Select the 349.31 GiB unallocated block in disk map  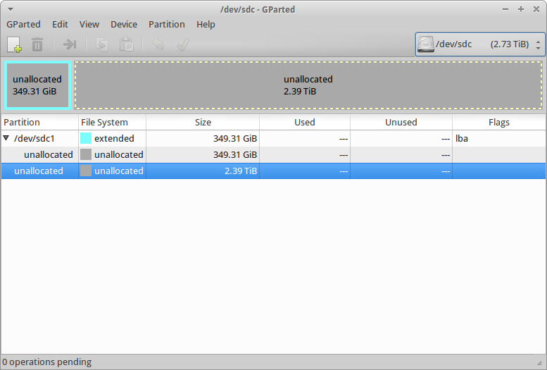click(x=38, y=85)
